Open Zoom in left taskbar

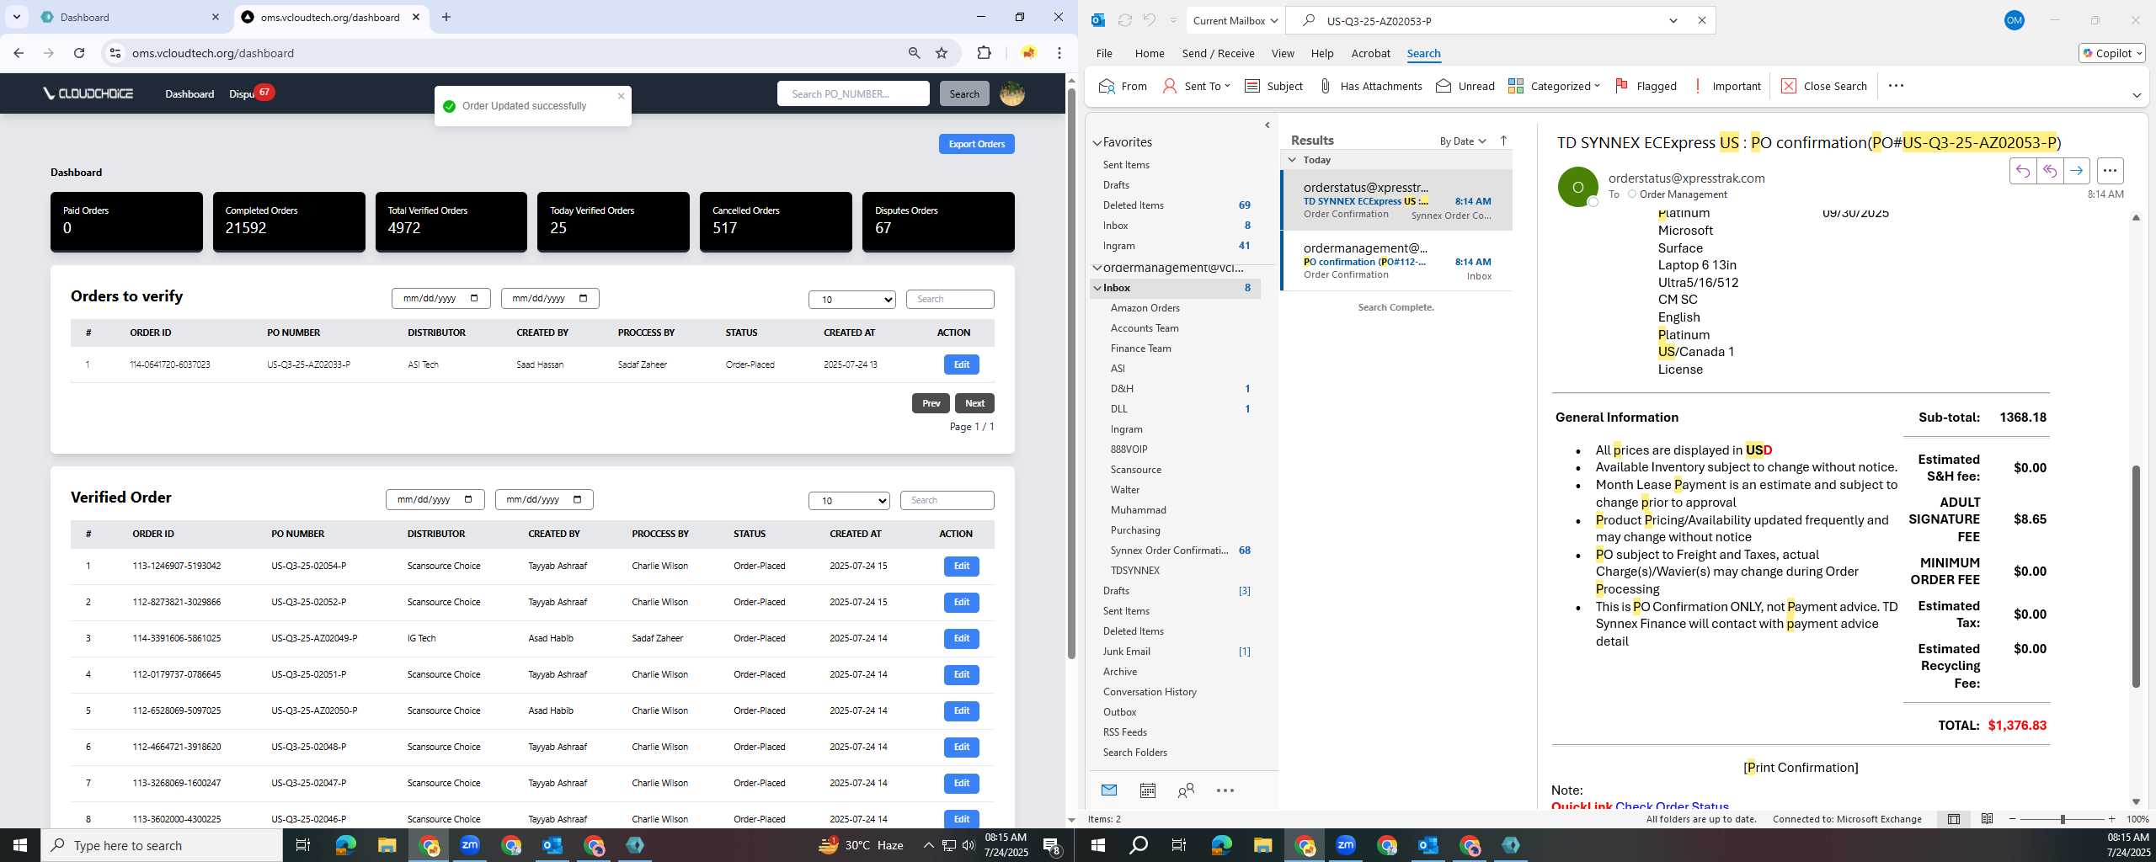click(470, 845)
